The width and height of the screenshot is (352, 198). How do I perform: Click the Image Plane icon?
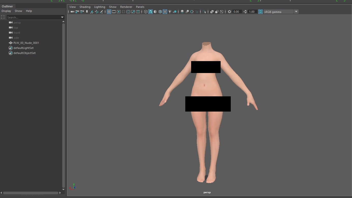[x=92, y=12]
